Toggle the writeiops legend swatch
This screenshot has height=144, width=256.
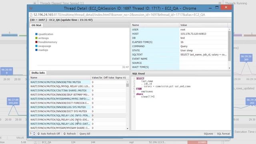(36, 38)
